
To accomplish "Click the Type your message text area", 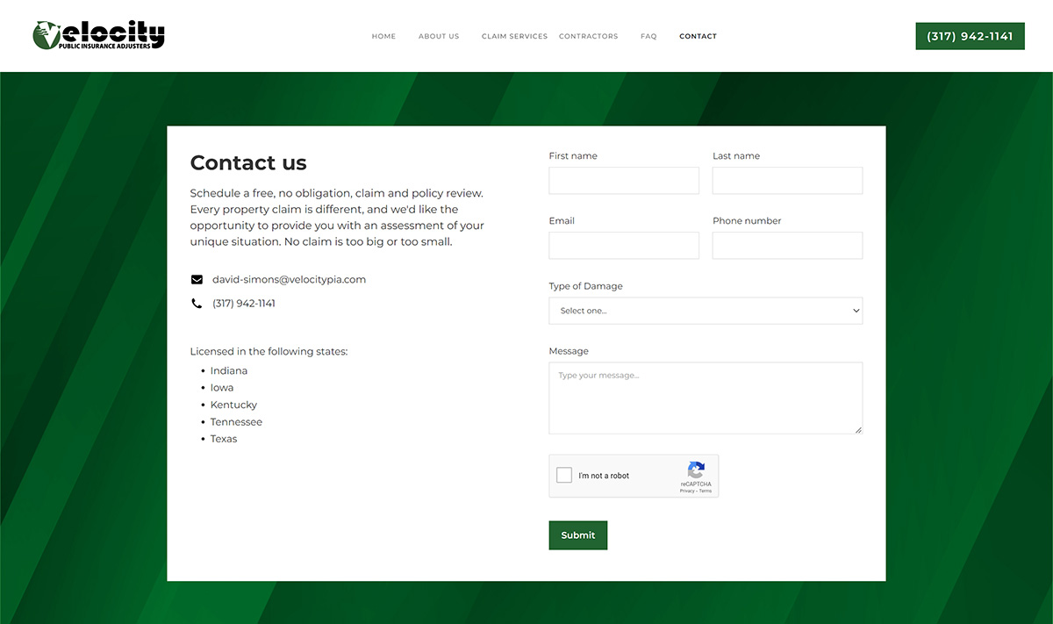I will click(x=706, y=398).
